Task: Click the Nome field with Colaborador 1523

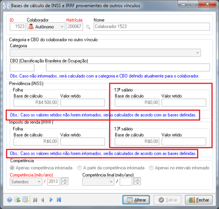Action: pyautogui.click(x=151, y=27)
